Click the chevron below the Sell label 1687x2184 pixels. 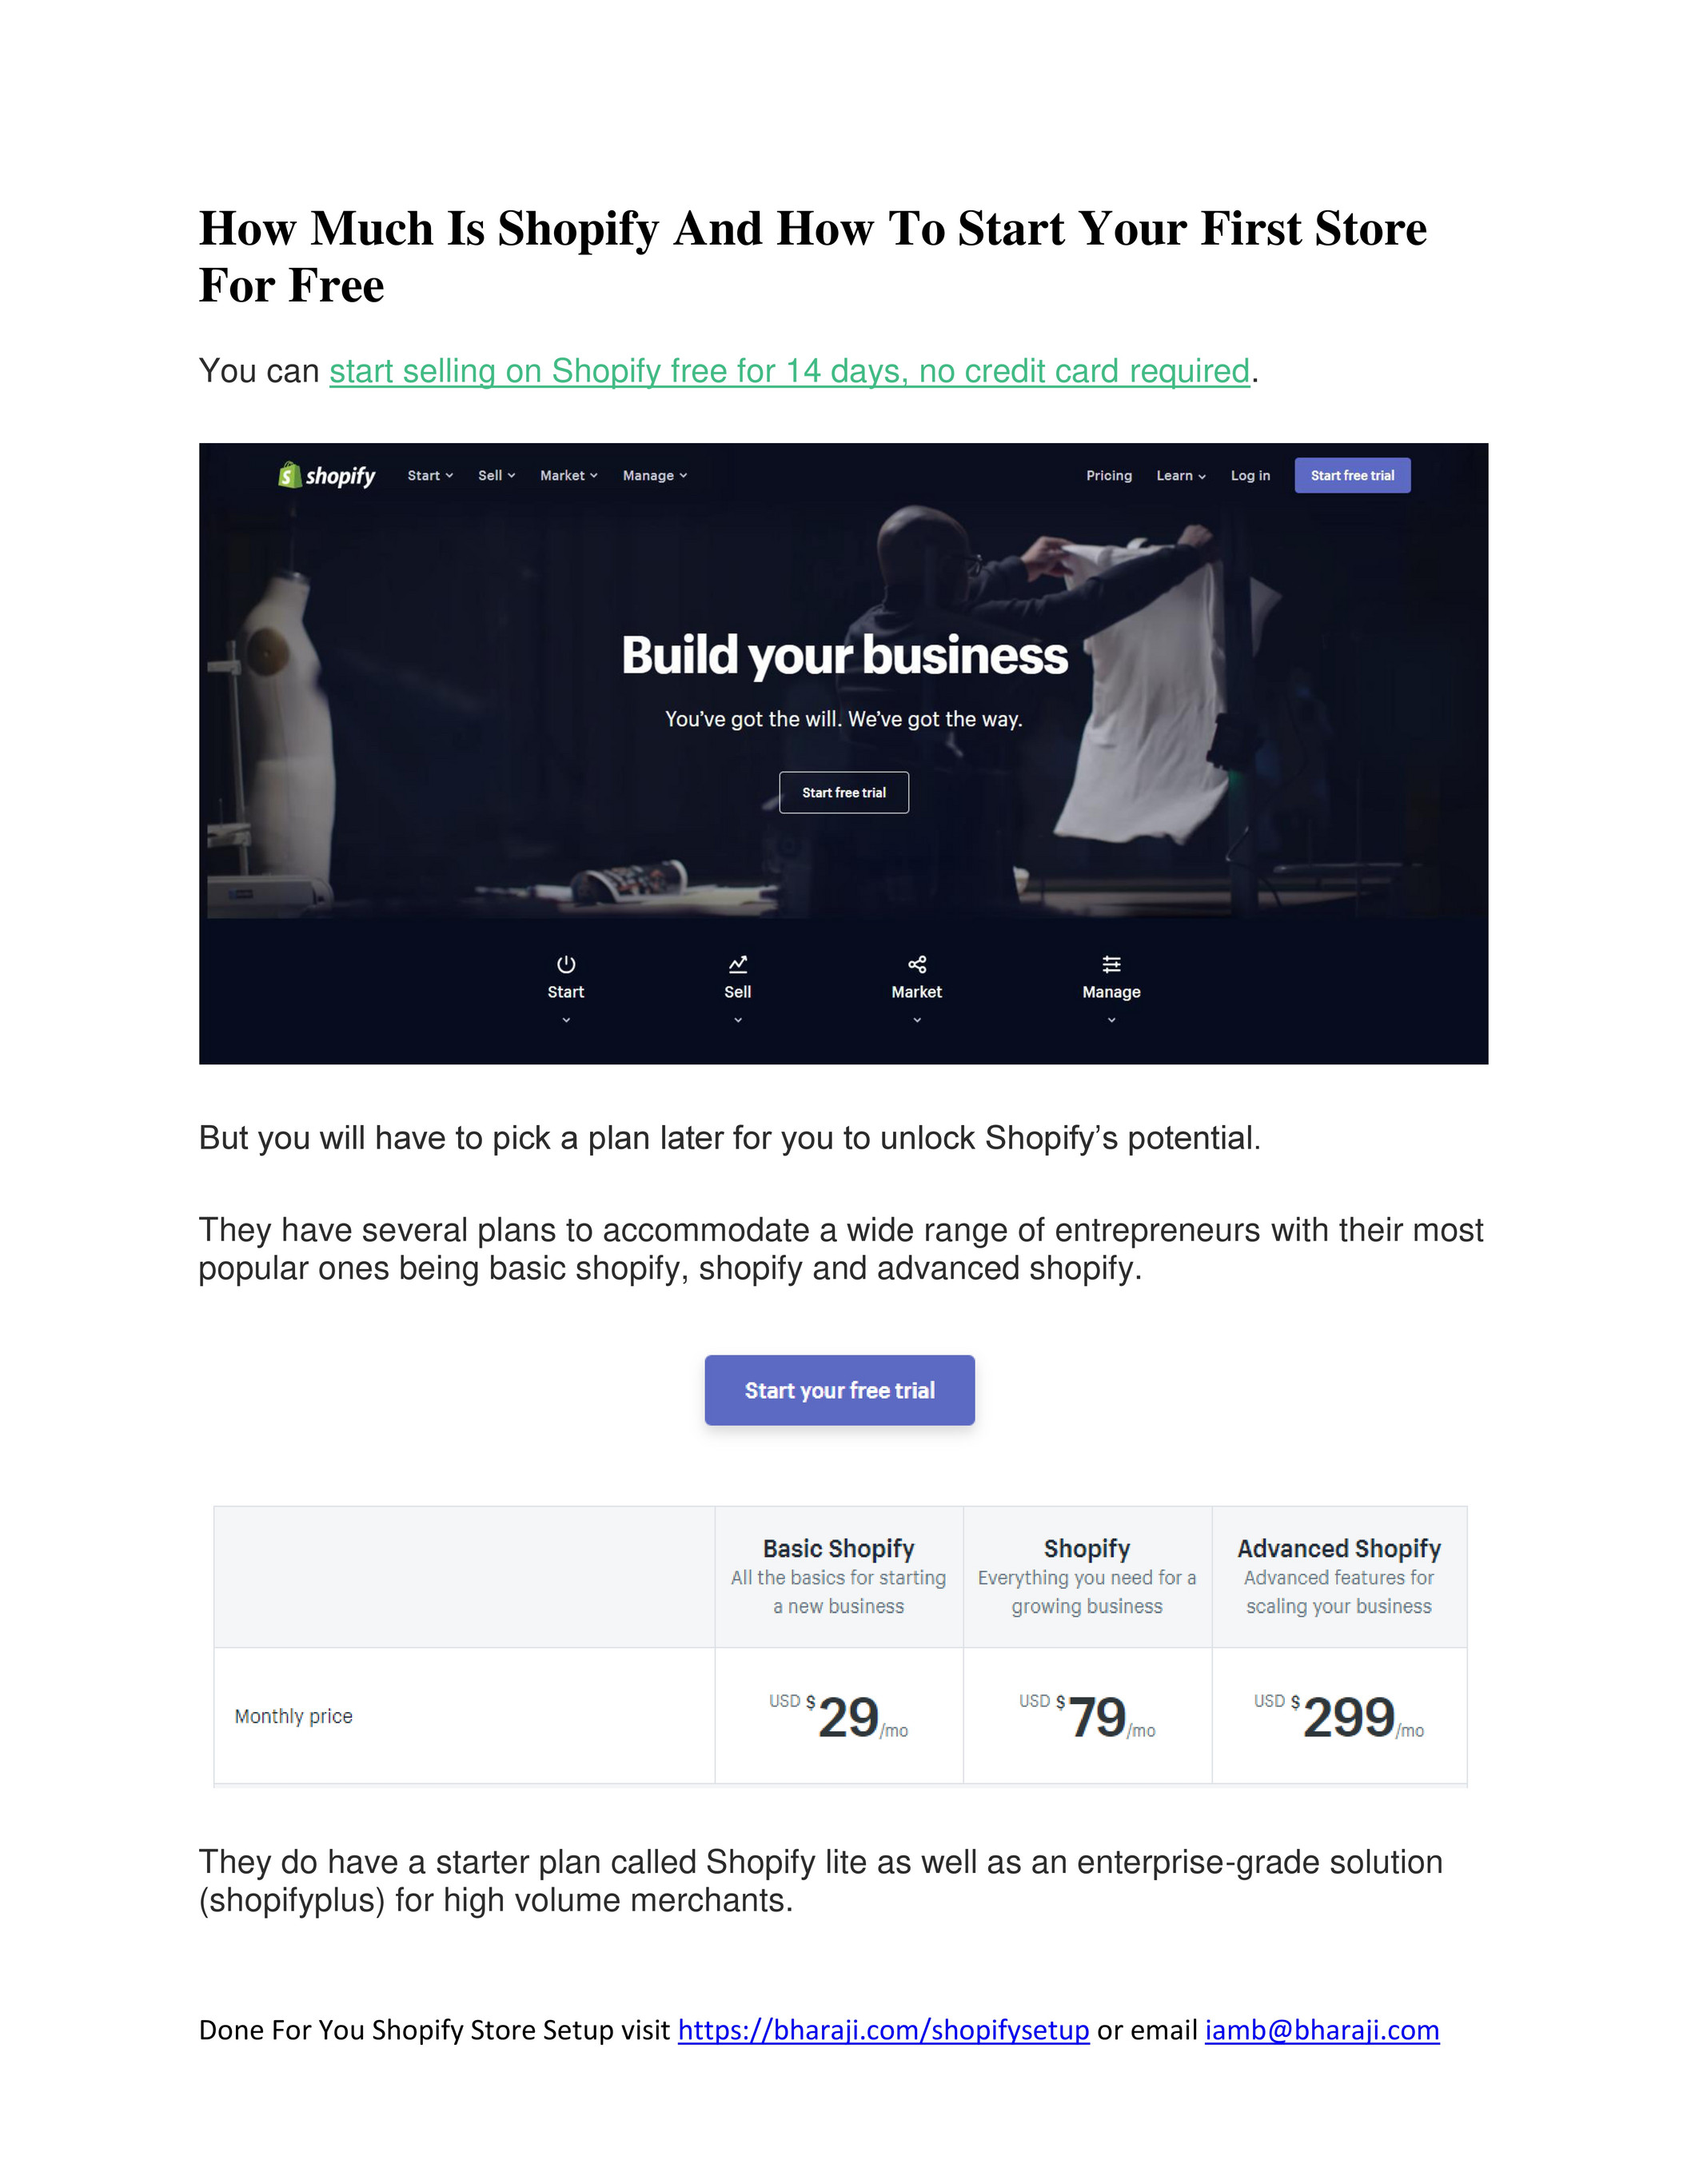tap(738, 1020)
